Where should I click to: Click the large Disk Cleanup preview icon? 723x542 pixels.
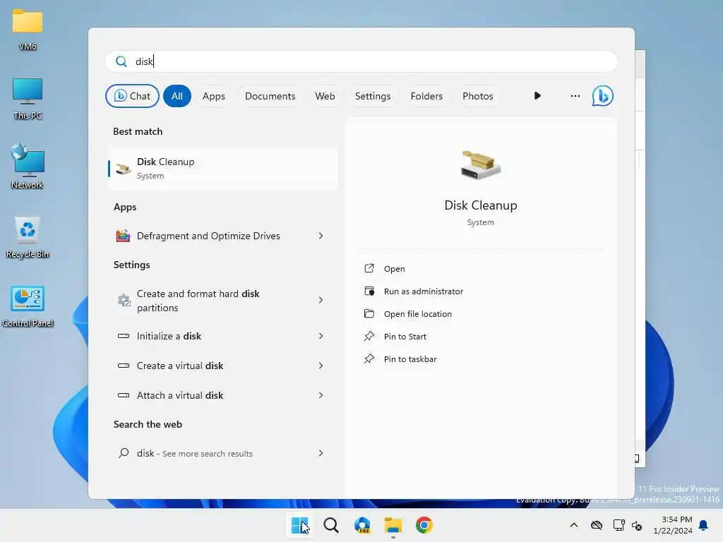[x=480, y=165]
